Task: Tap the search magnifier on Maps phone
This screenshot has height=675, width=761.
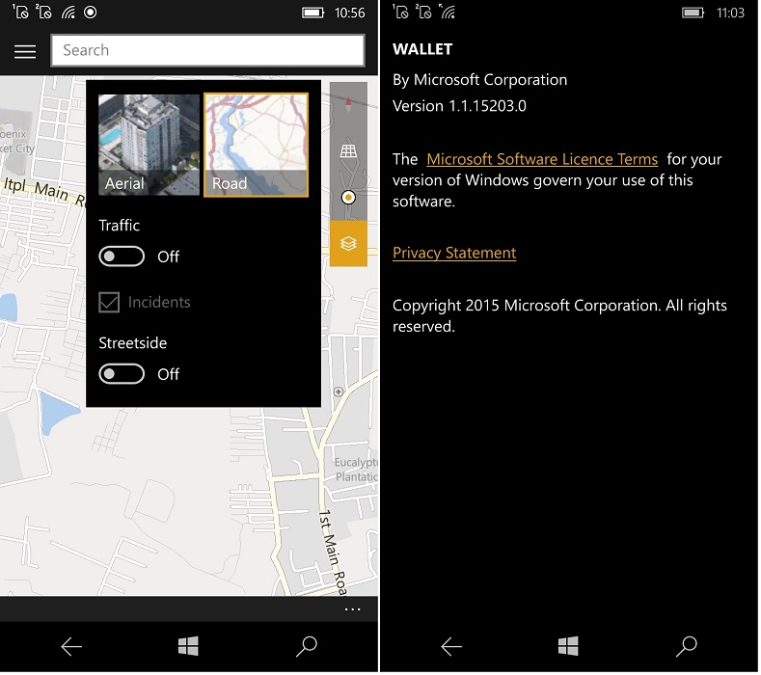Action: [x=307, y=646]
